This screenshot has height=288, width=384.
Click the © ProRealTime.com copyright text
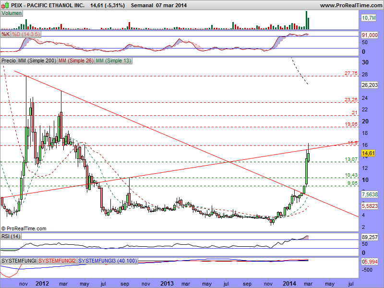click(x=24, y=228)
